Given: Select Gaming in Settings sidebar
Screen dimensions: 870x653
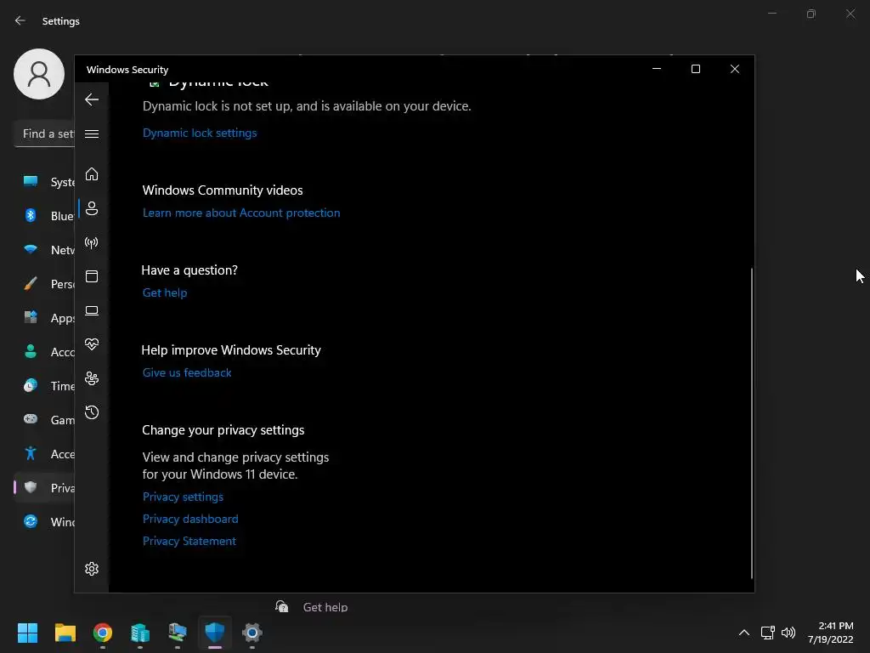Looking at the screenshot, I should point(44,420).
